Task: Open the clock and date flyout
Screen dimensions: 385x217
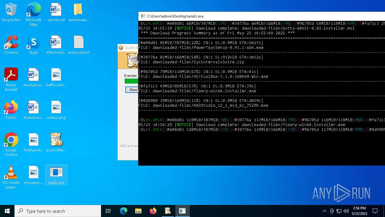Action: click(359, 211)
